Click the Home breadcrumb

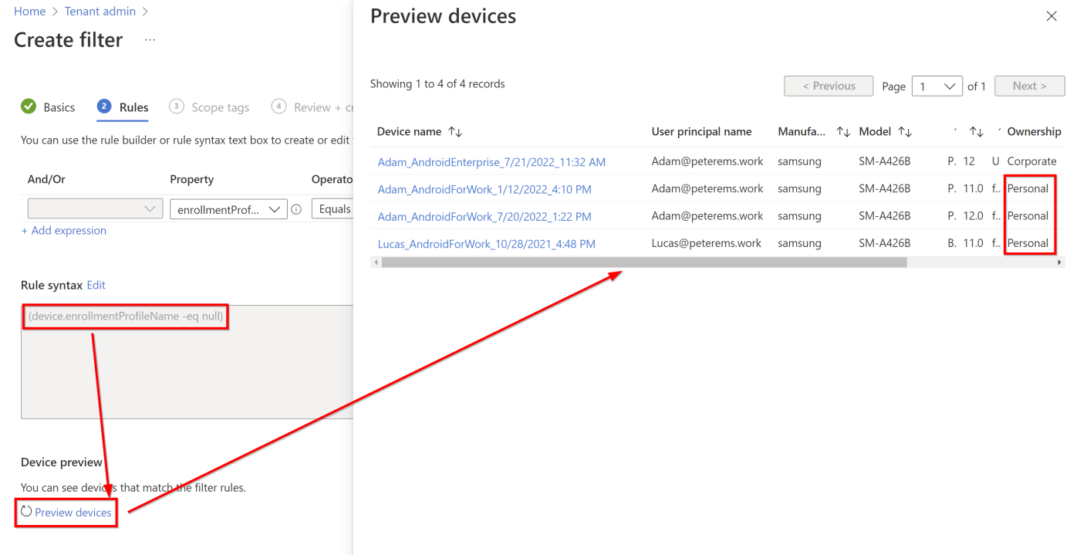pyautogui.click(x=29, y=12)
